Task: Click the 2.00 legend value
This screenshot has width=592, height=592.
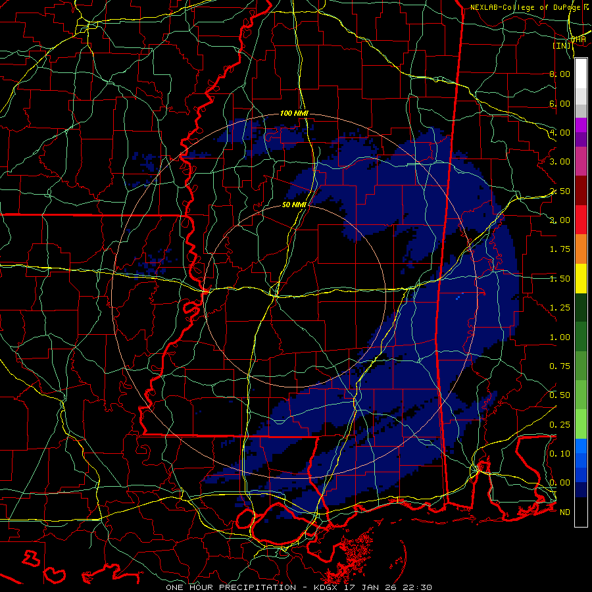Action: tap(560, 220)
